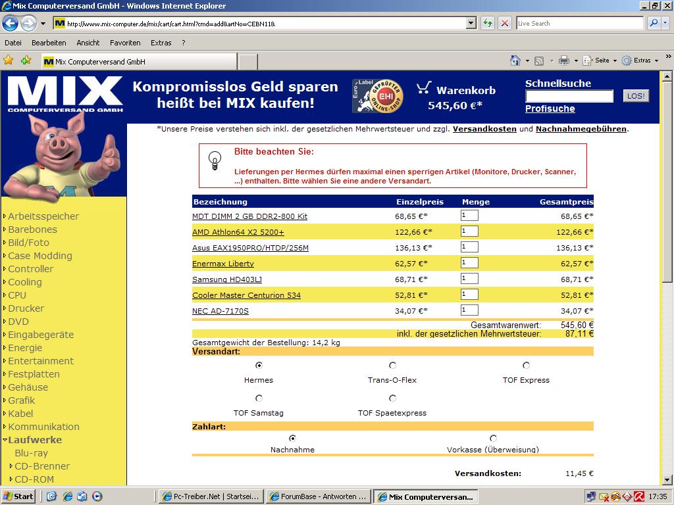Open the AMD Athlon64 X2 5200+ product link

[x=238, y=232]
